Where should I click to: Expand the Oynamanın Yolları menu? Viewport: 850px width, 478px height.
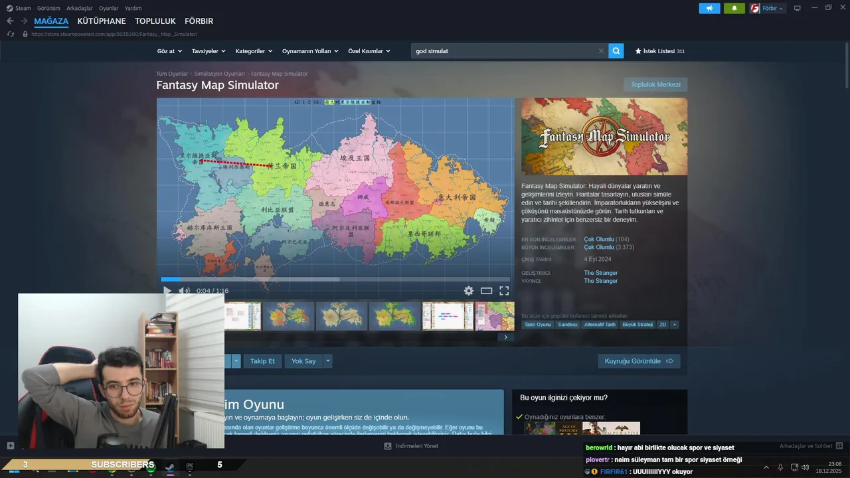click(x=310, y=51)
